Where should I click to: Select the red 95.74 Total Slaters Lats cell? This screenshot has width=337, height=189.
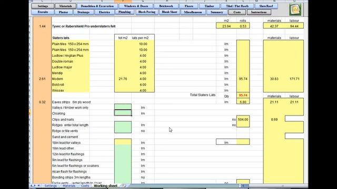pos(243,95)
